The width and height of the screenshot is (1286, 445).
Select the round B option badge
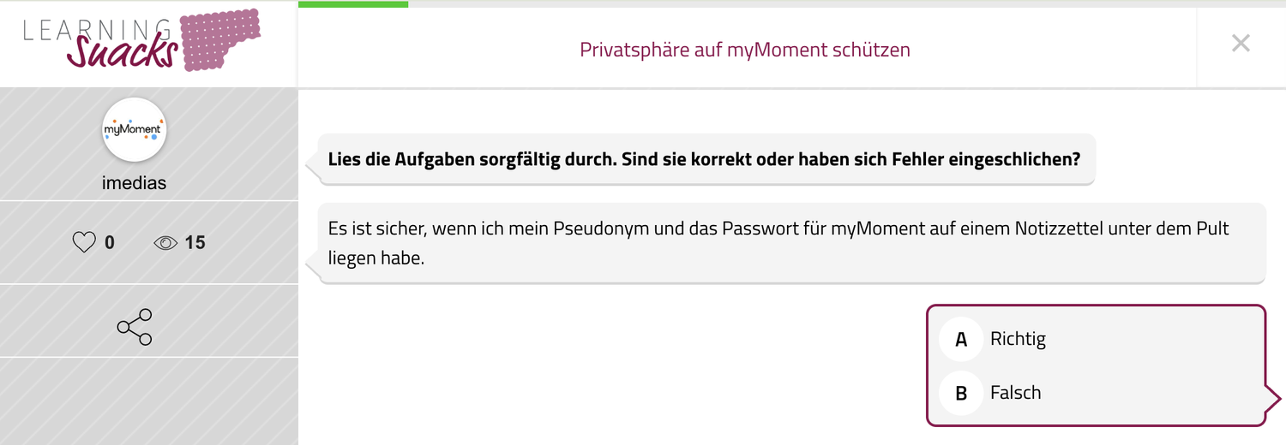(961, 393)
